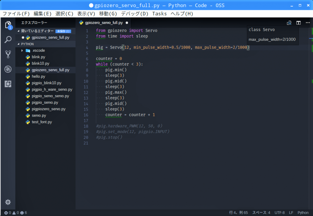The image size is (313, 216).
Task: Open the editor more actions ellipsis
Action: [307, 23]
